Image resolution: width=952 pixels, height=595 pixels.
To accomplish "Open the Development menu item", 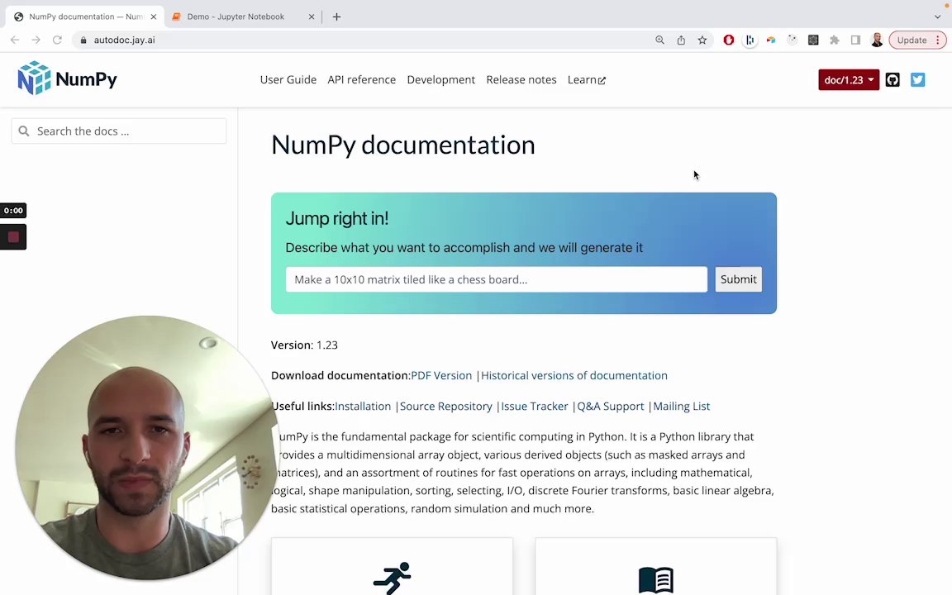I will [x=440, y=79].
